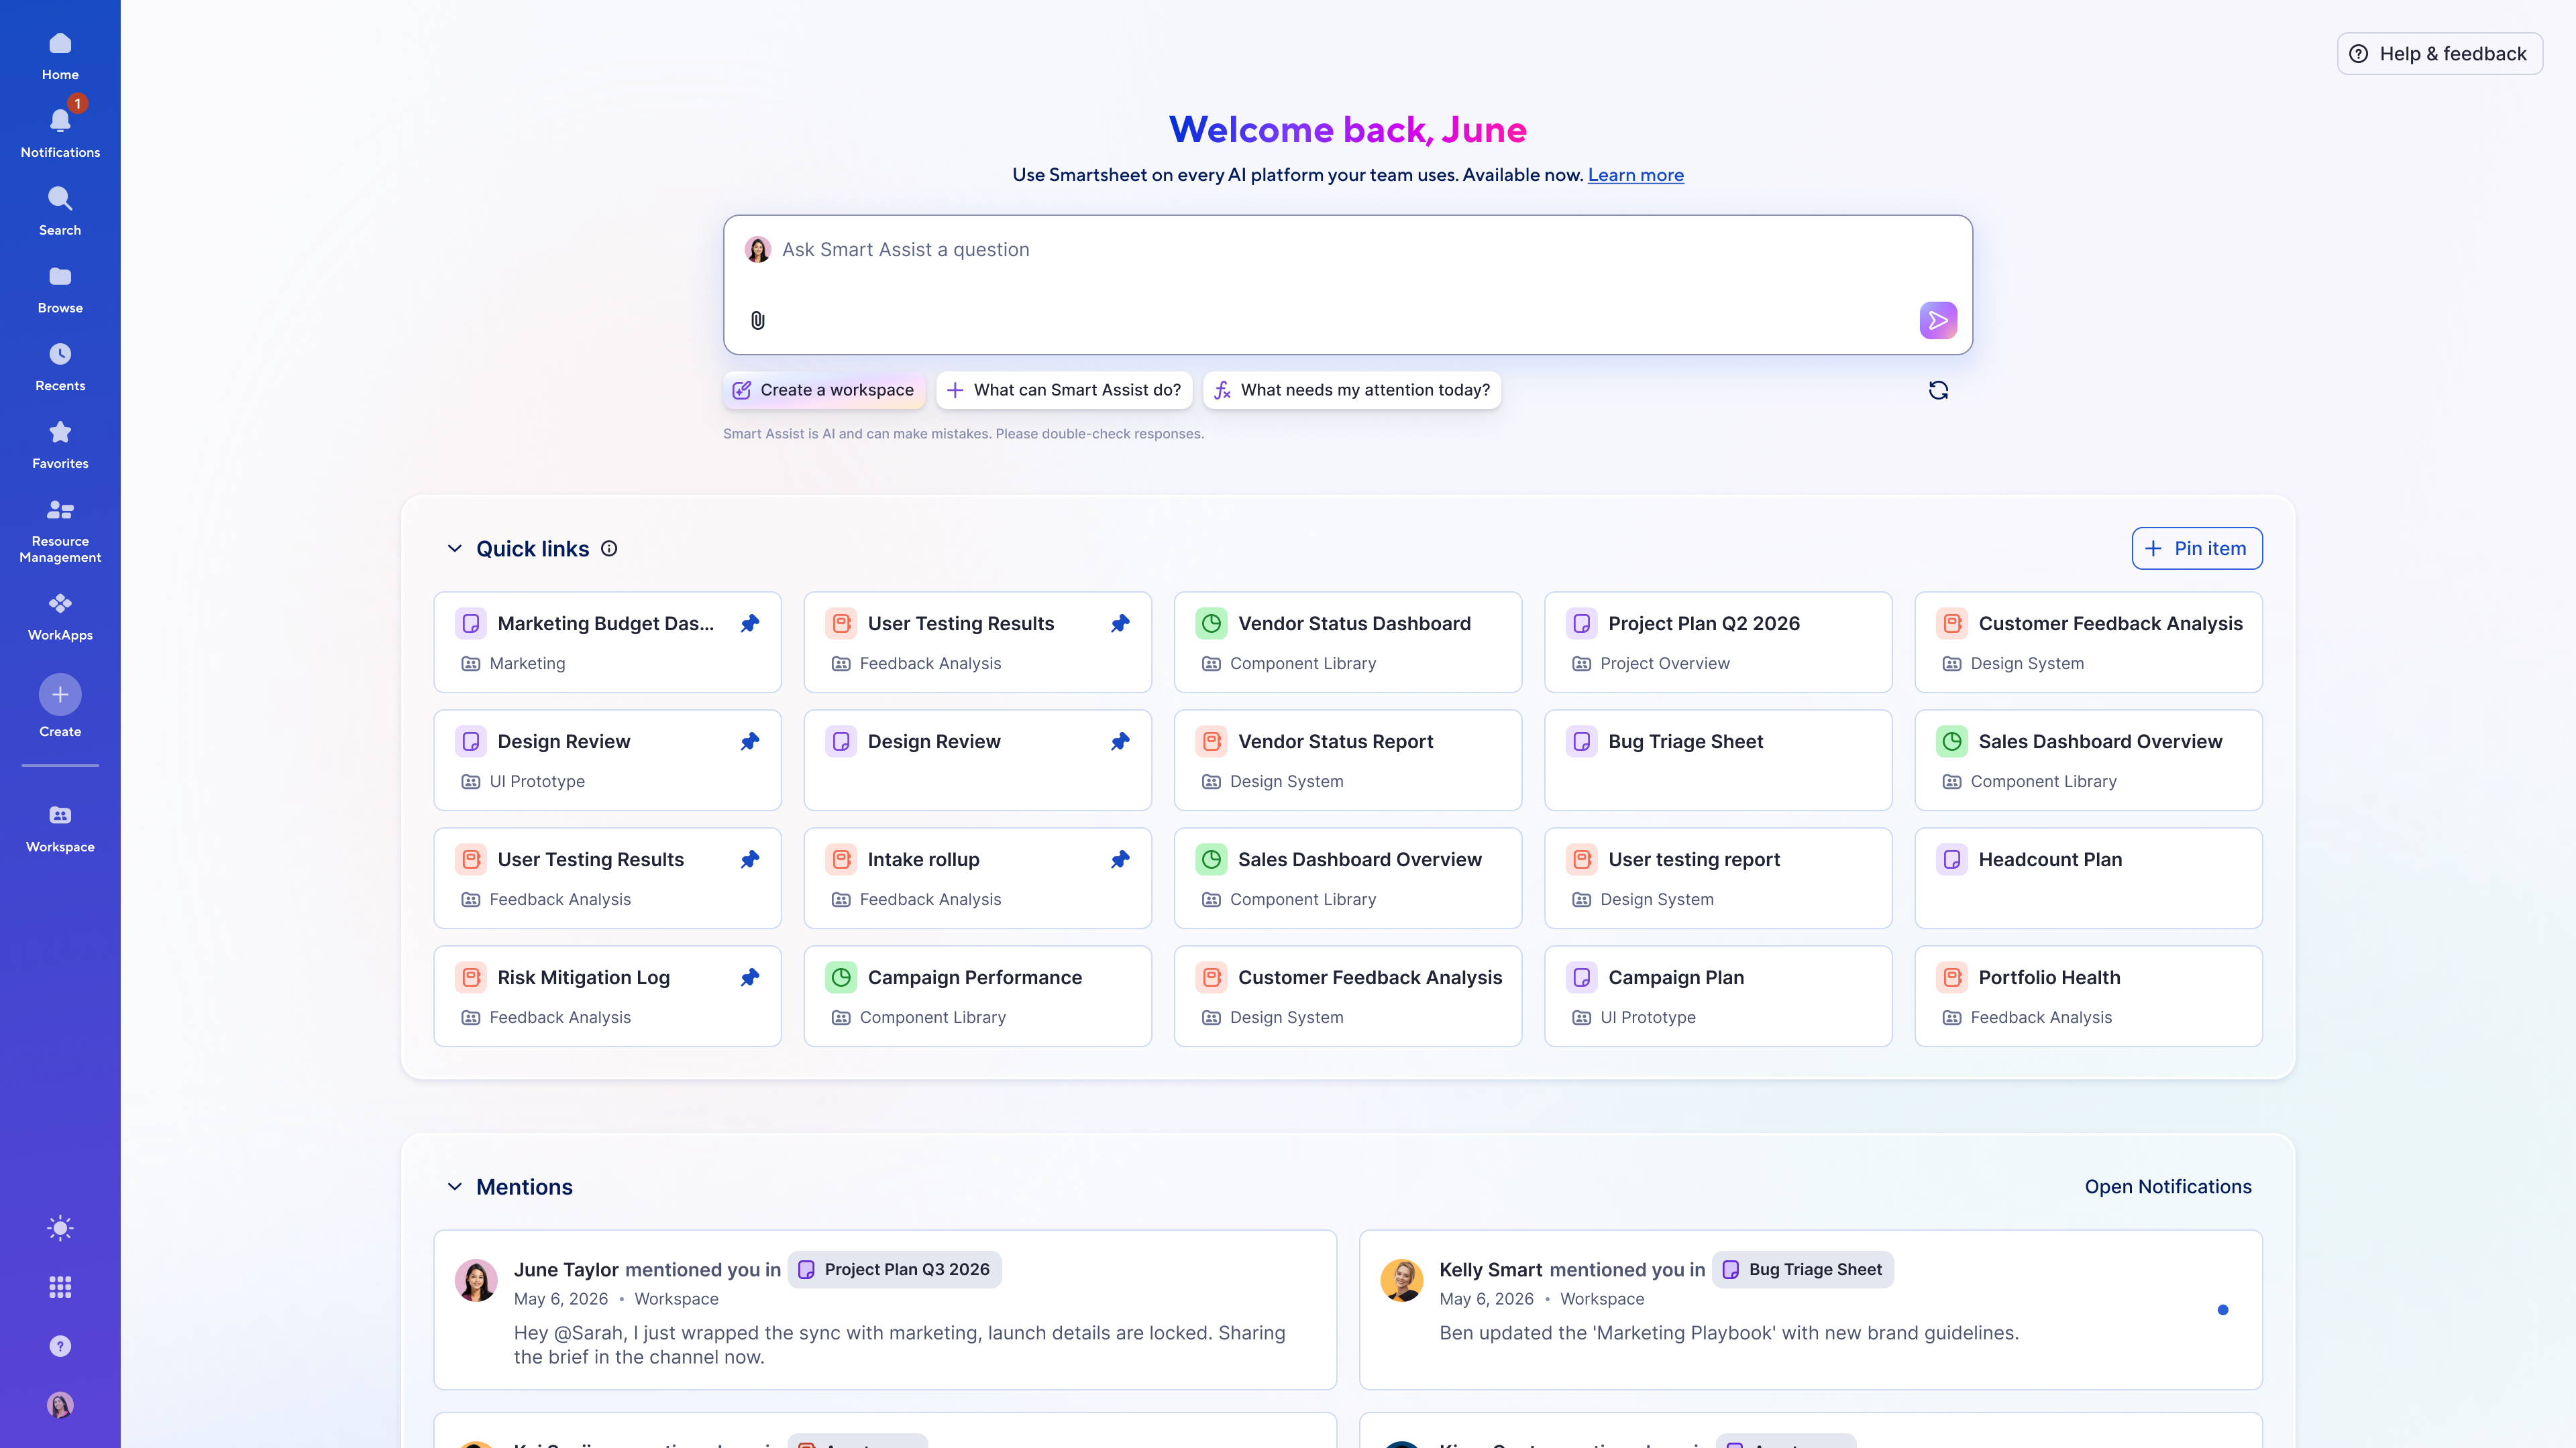The width and height of the screenshot is (2576, 1448).
Task: Open Project Plan Q3 2026 from the mention
Action: tap(895, 1269)
